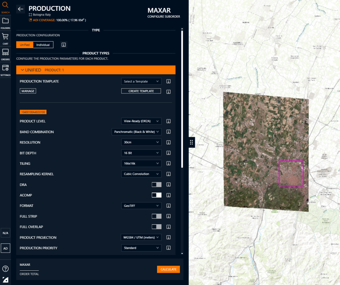Show info for Bit Depth
This screenshot has width=340, height=285.
[x=168, y=153]
